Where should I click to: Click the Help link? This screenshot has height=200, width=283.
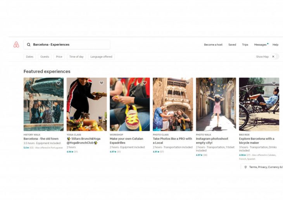click(x=275, y=45)
